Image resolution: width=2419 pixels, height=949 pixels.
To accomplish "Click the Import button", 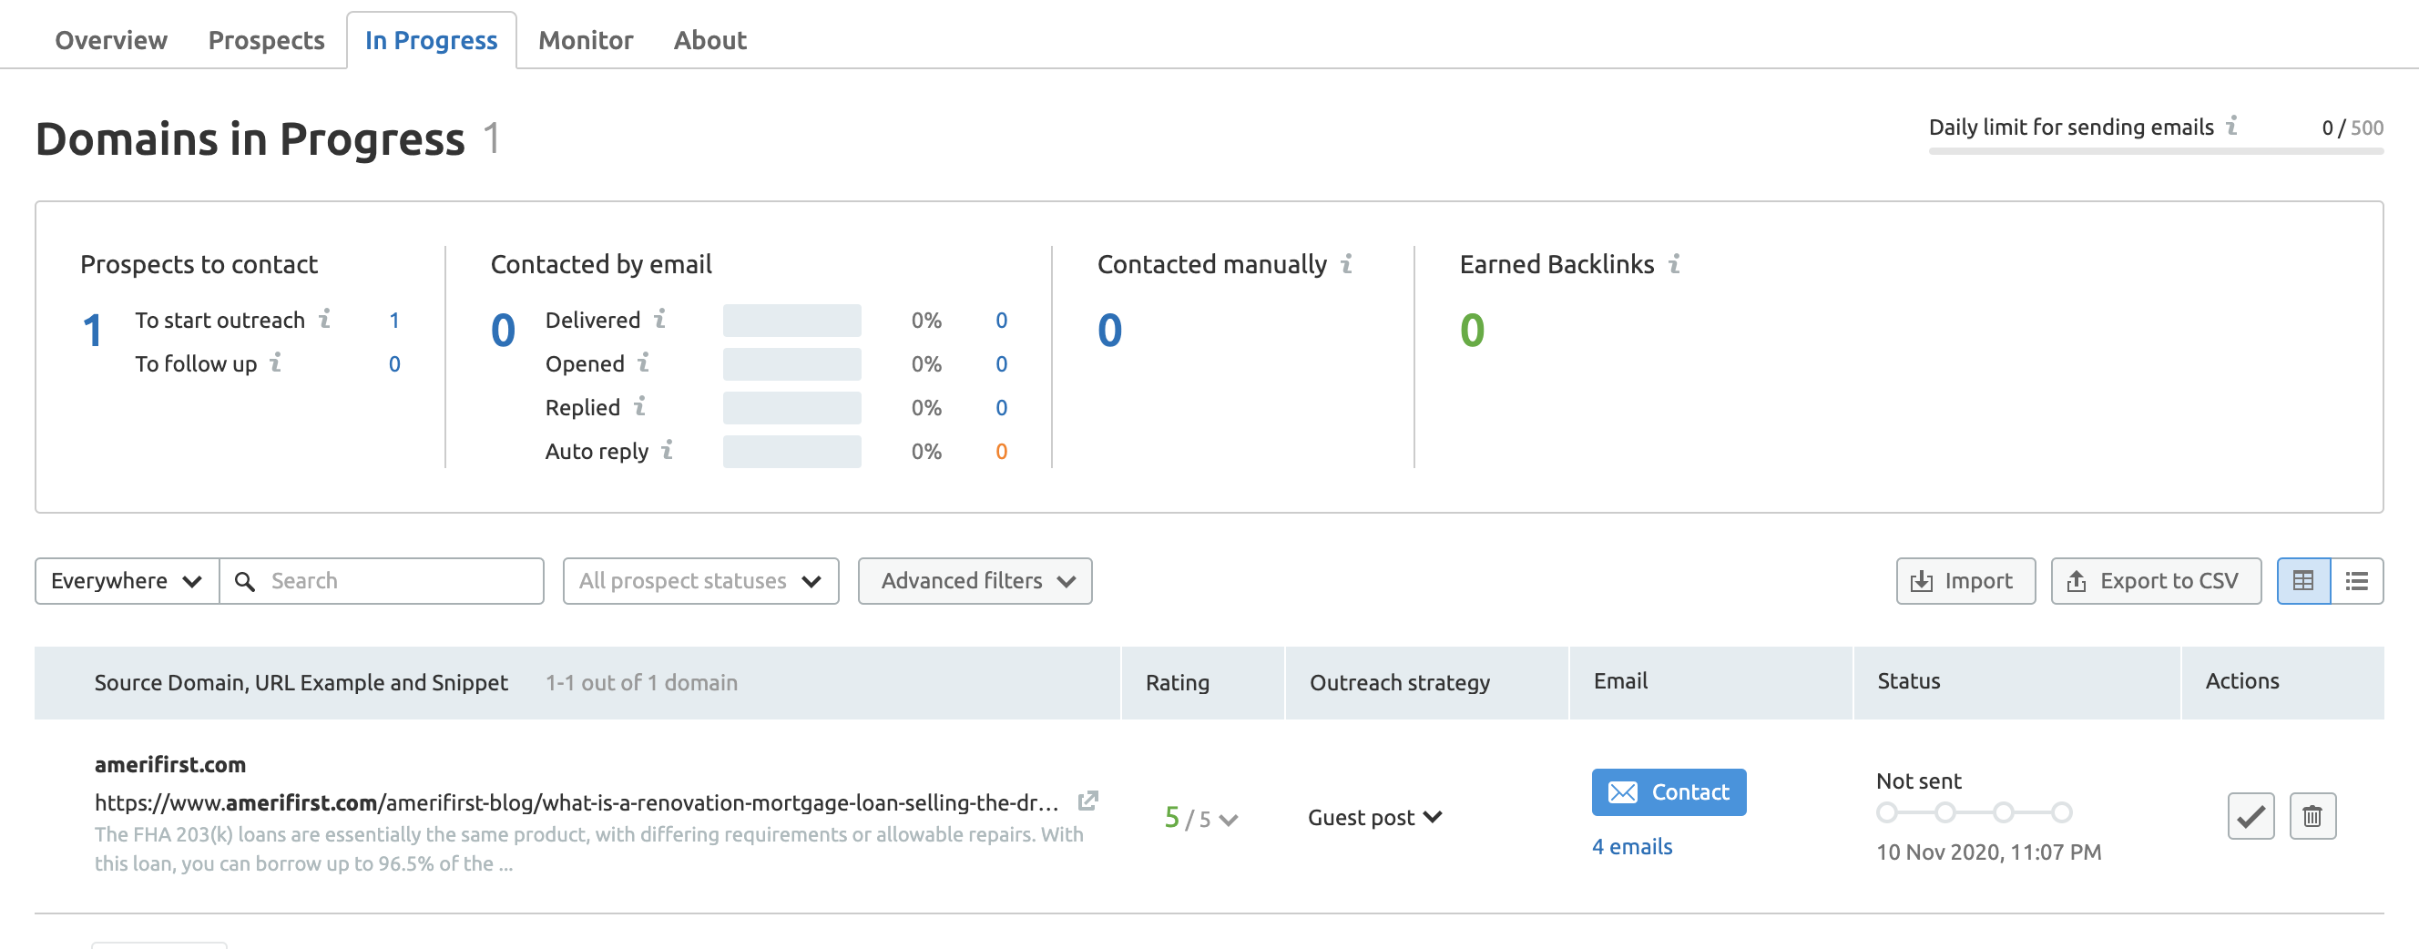I will click(1965, 581).
